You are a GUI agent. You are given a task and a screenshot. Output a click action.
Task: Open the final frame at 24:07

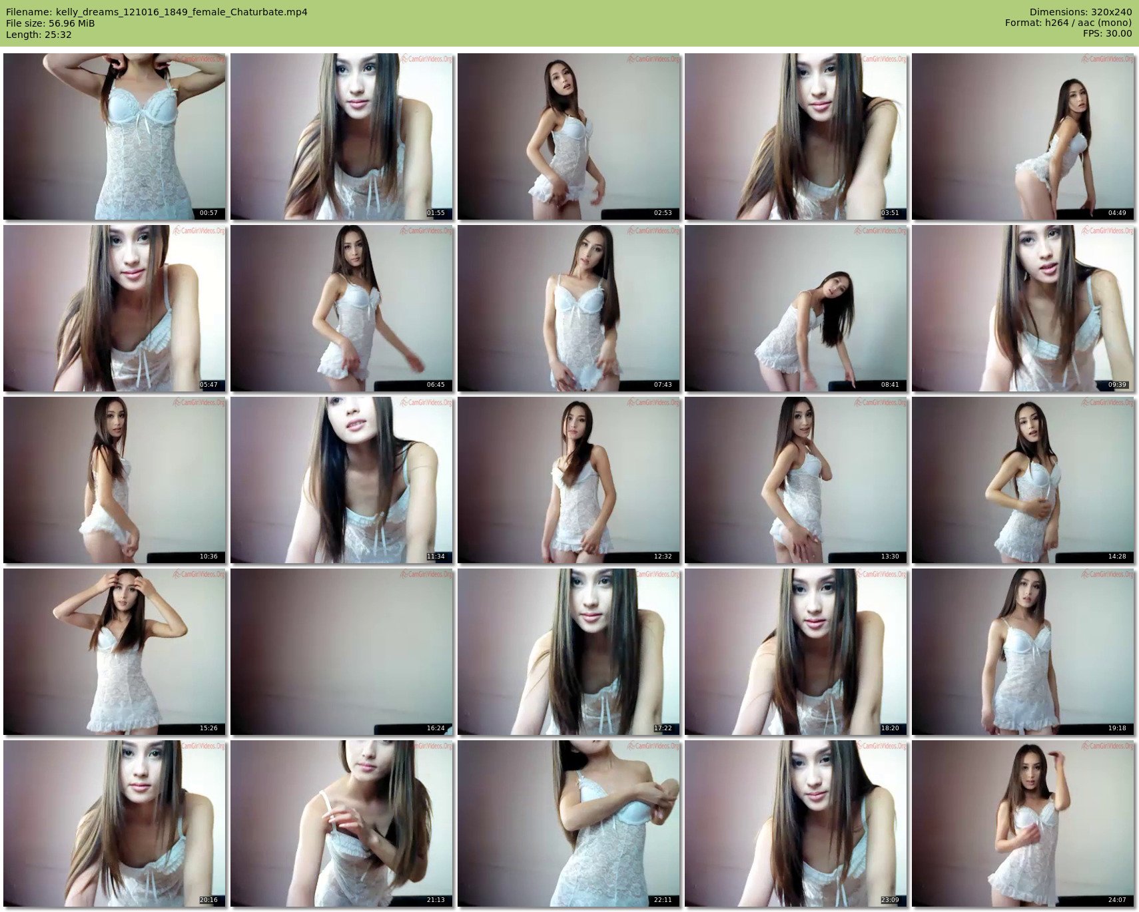coord(1022,823)
